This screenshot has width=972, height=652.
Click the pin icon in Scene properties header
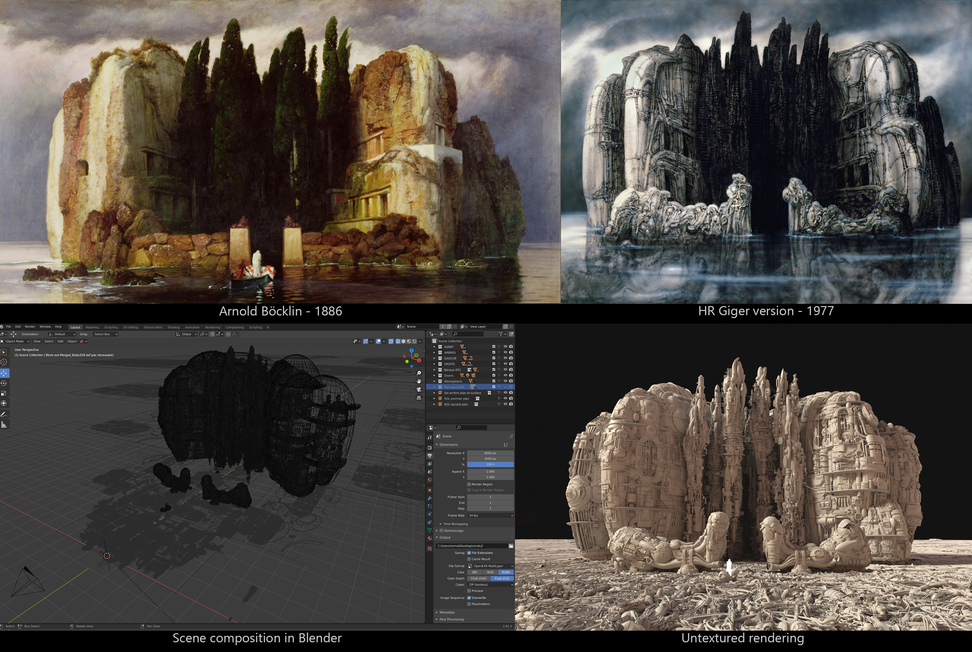[x=511, y=437]
